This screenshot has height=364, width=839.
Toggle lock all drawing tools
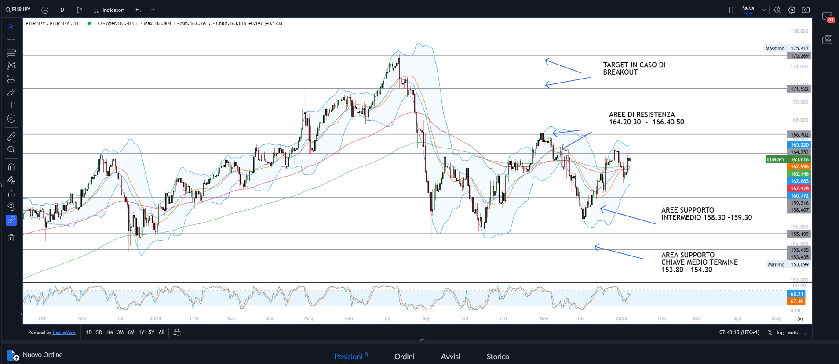tap(11, 194)
